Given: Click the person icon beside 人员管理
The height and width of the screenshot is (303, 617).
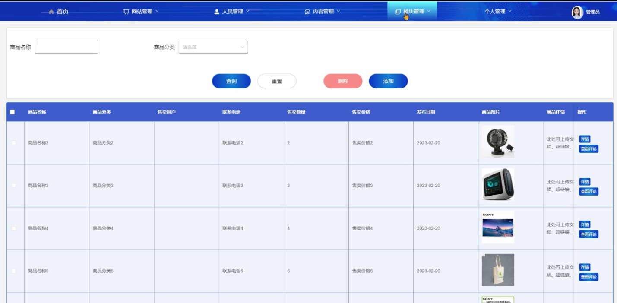Looking at the screenshot, I should (217, 12).
